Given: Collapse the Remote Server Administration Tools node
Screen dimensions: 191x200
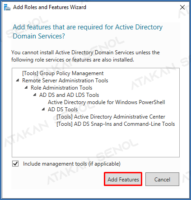Looking at the screenshot, I should [18, 80].
